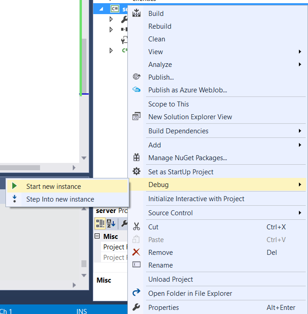The height and width of the screenshot is (314, 308).
Task: Collapse the selected server project node
Action: [x=101, y=9]
